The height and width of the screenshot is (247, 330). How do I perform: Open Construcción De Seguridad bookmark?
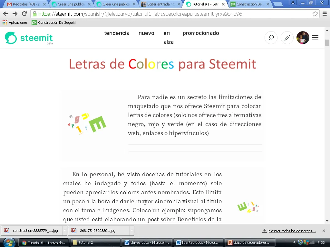pos(54,23)
